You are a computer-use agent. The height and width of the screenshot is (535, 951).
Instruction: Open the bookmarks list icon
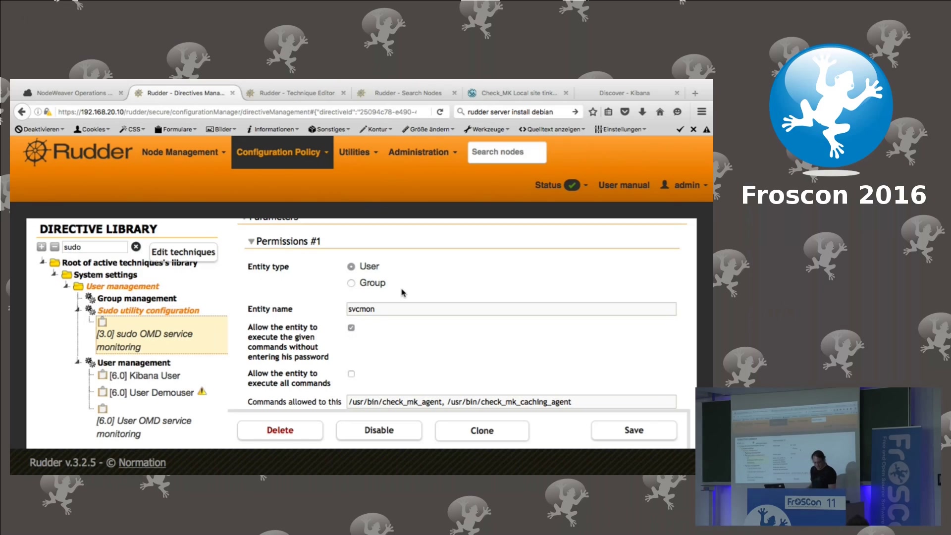[x=609, y=112]
